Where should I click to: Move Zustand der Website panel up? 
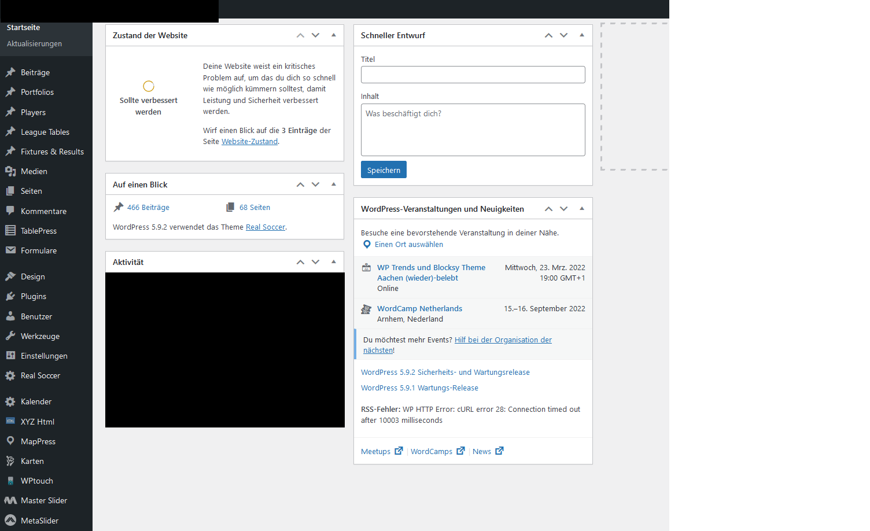click(x=300, y=35)
